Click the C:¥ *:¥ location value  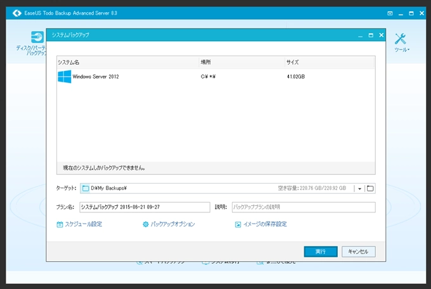(x=208, y=77)
